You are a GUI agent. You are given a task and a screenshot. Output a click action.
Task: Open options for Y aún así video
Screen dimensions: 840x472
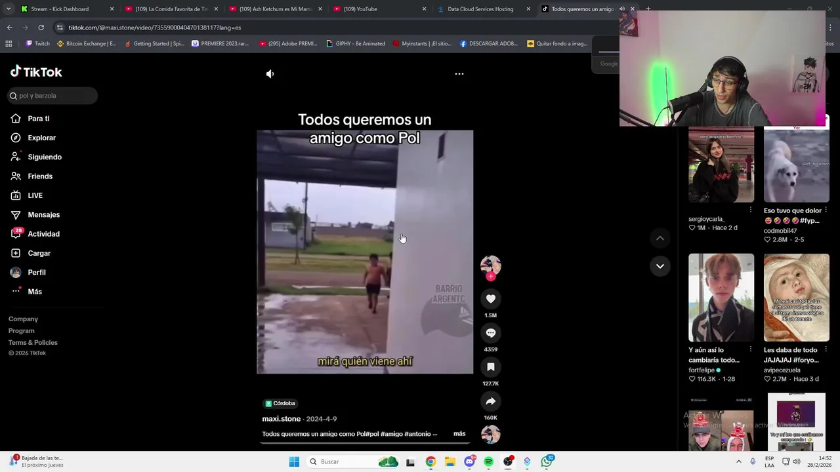pos(751,349)
